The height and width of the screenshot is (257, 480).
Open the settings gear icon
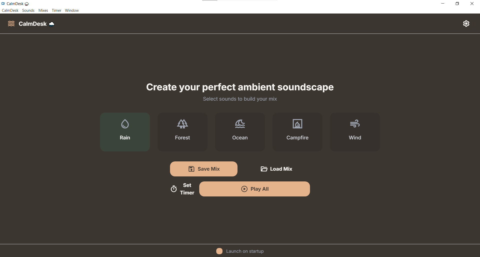(466, 24)
